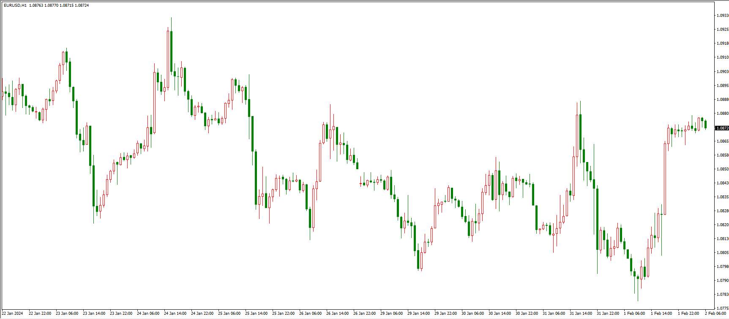
Task: Click the 2 Feb 06:00 time label
Action: coord(715,313)
